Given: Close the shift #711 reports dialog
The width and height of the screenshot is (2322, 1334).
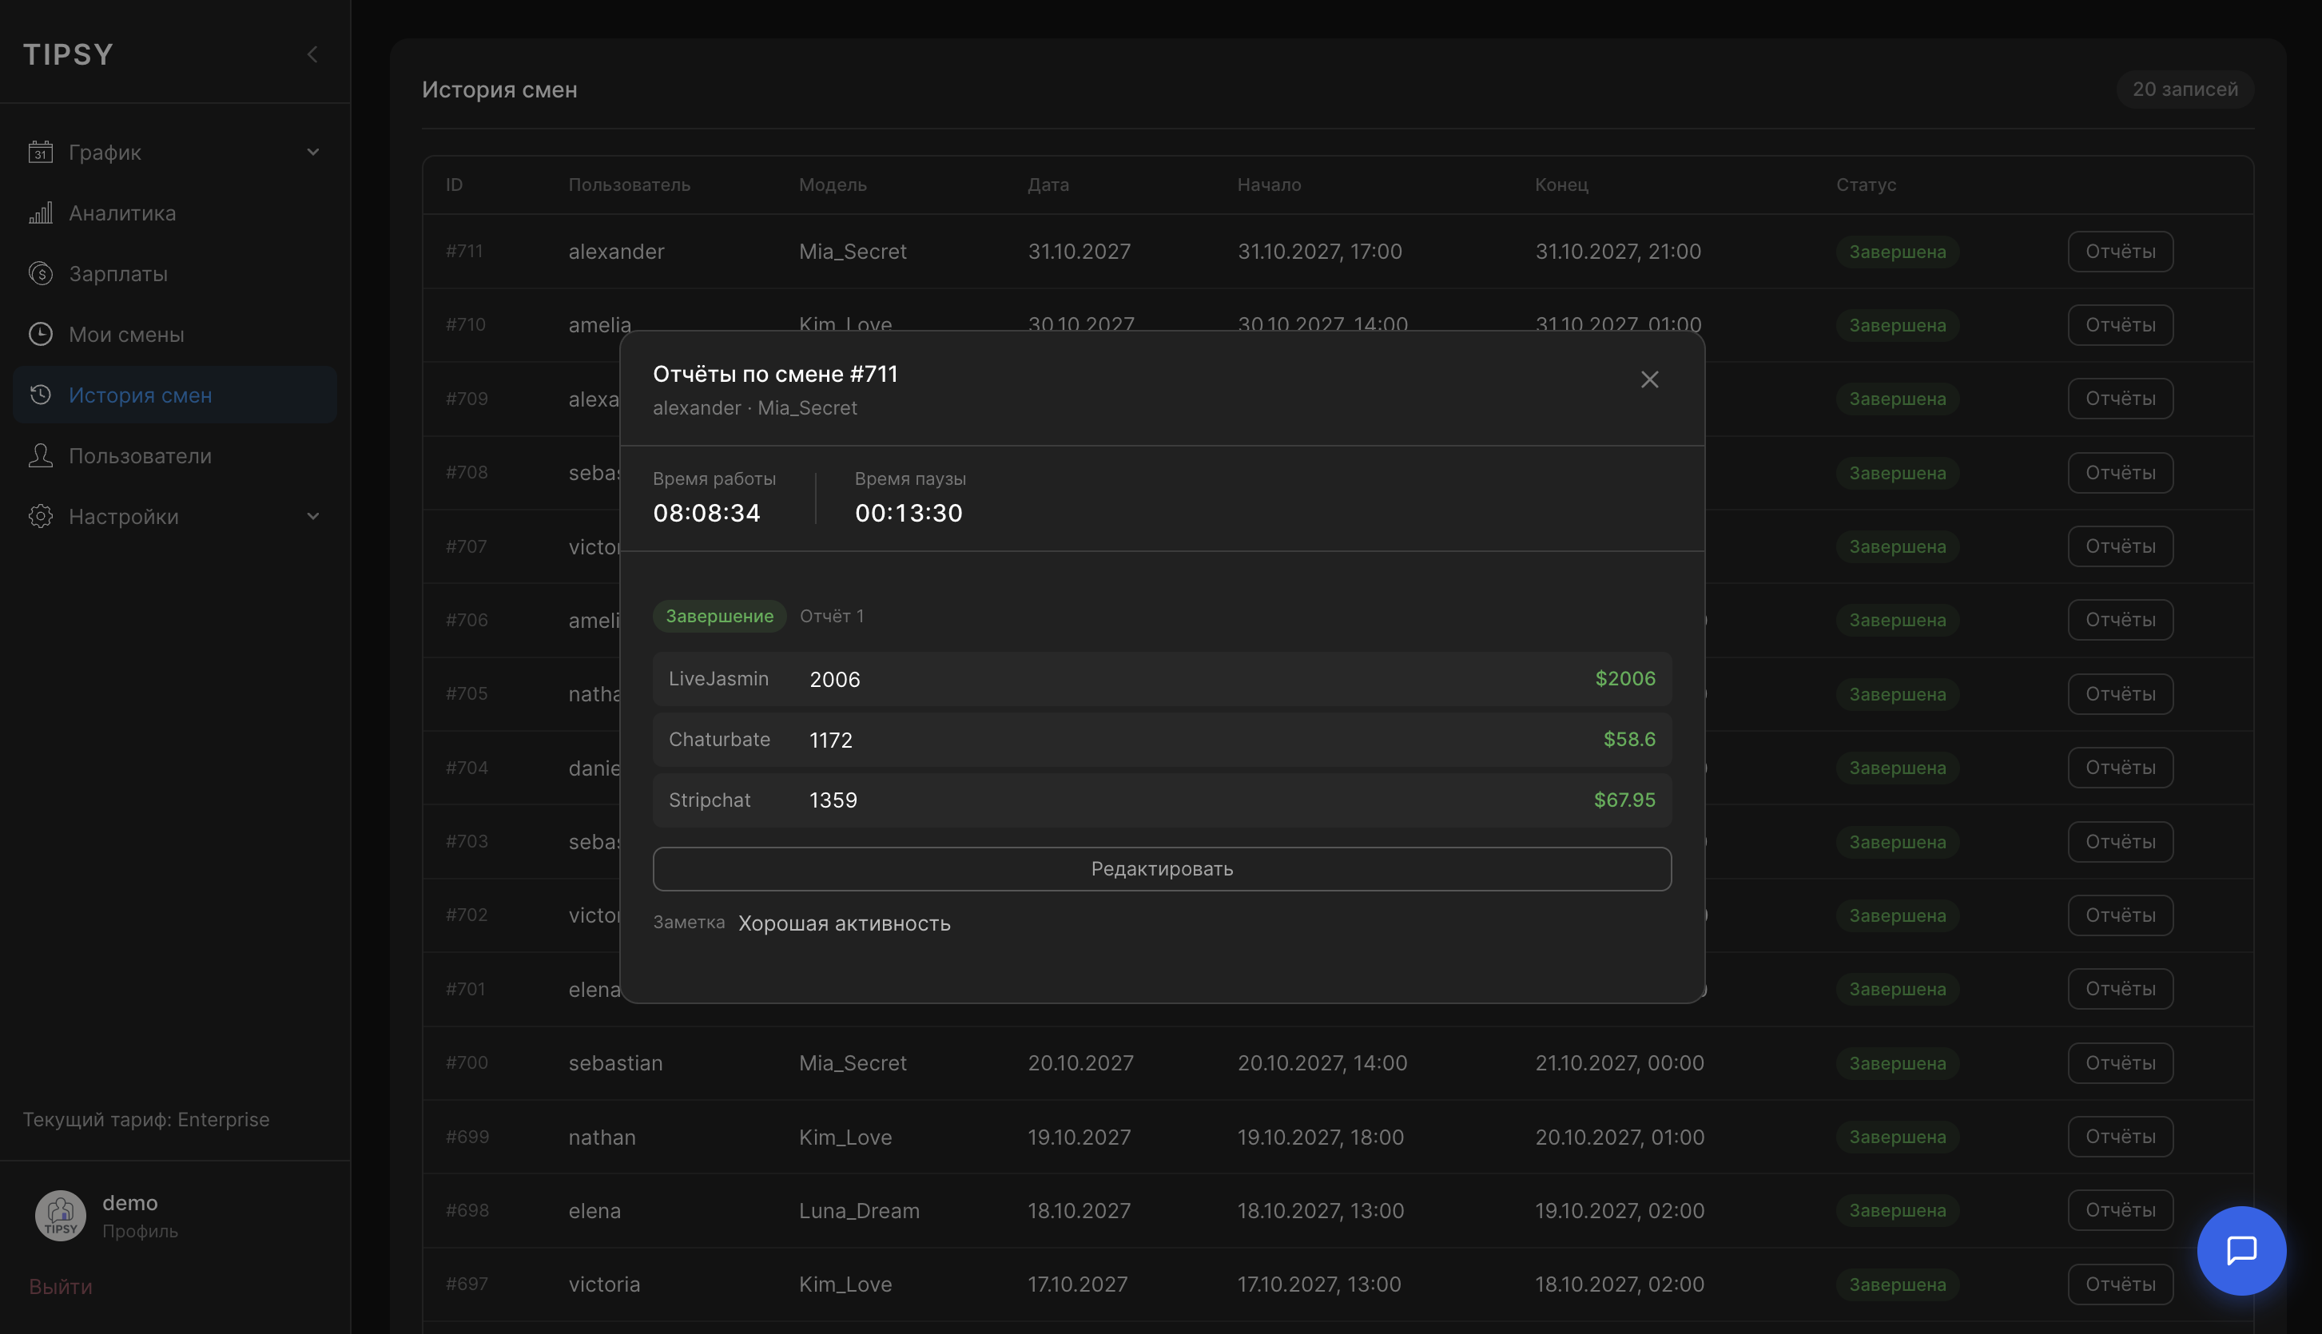Looking at the screenshot, I should pyautogui.click(x=1649, y=379).
